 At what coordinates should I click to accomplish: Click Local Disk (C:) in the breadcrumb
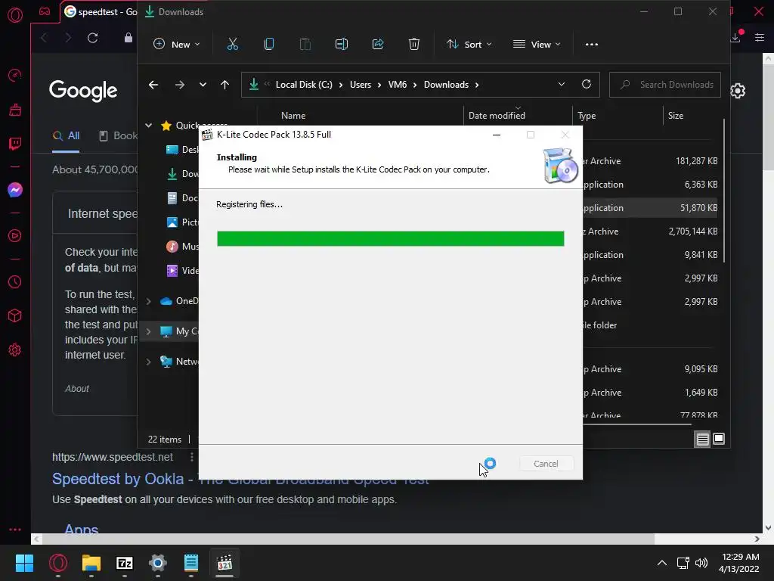[x=304, y=85]
